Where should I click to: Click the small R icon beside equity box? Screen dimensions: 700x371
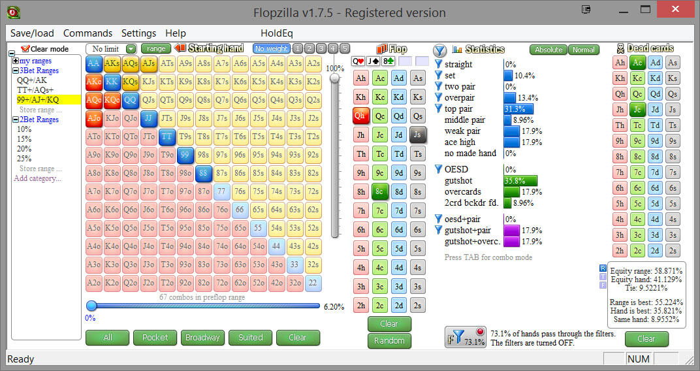pos(603,268)
